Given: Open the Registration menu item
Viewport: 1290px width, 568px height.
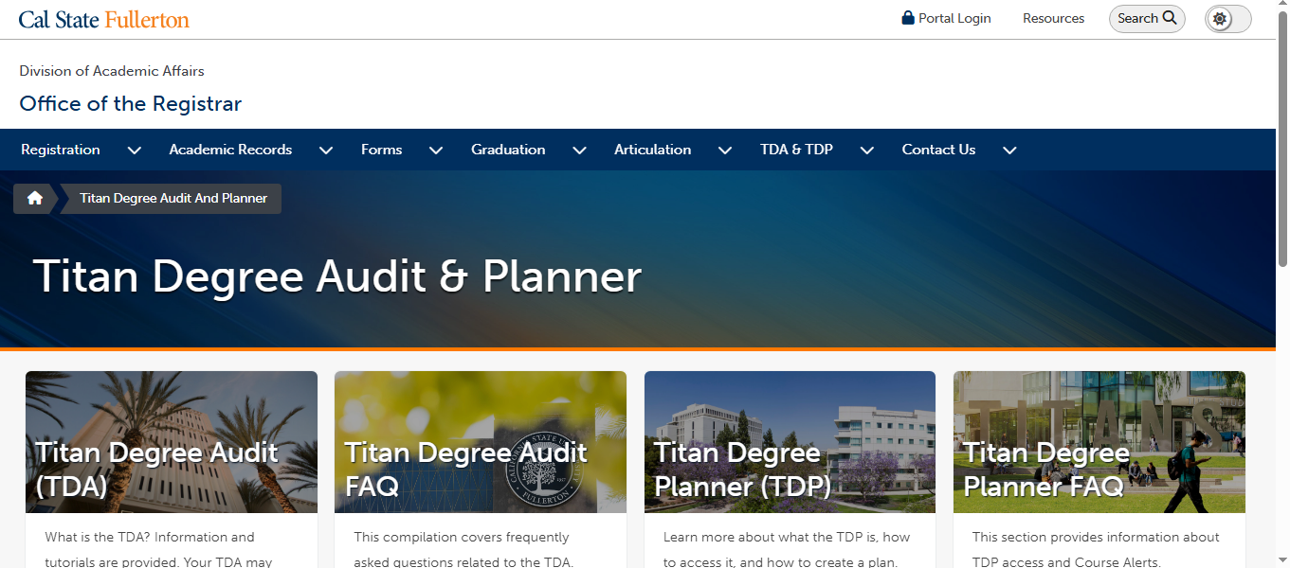Looking at the screenshot, I should (61, 150).
